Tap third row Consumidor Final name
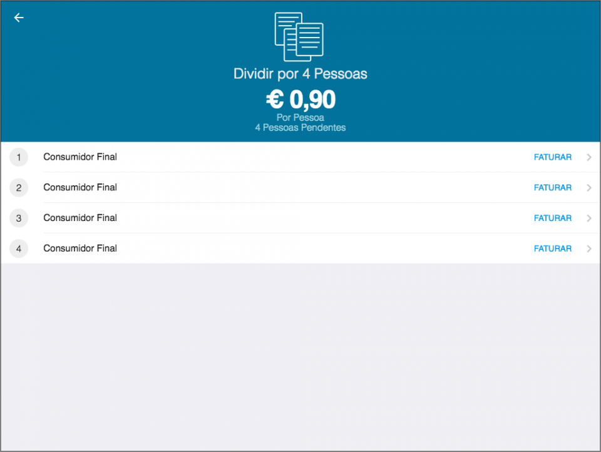Viewport: 601px width, 452px height. tap(80, 218)
